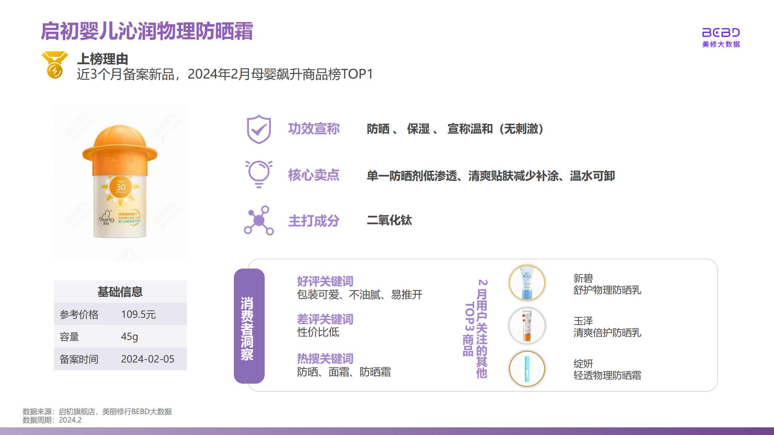Click the ingredient text 二氧化钛
The width and height of the screenshot is (774, 435).
pyautogui.click(x=389, y=220)
